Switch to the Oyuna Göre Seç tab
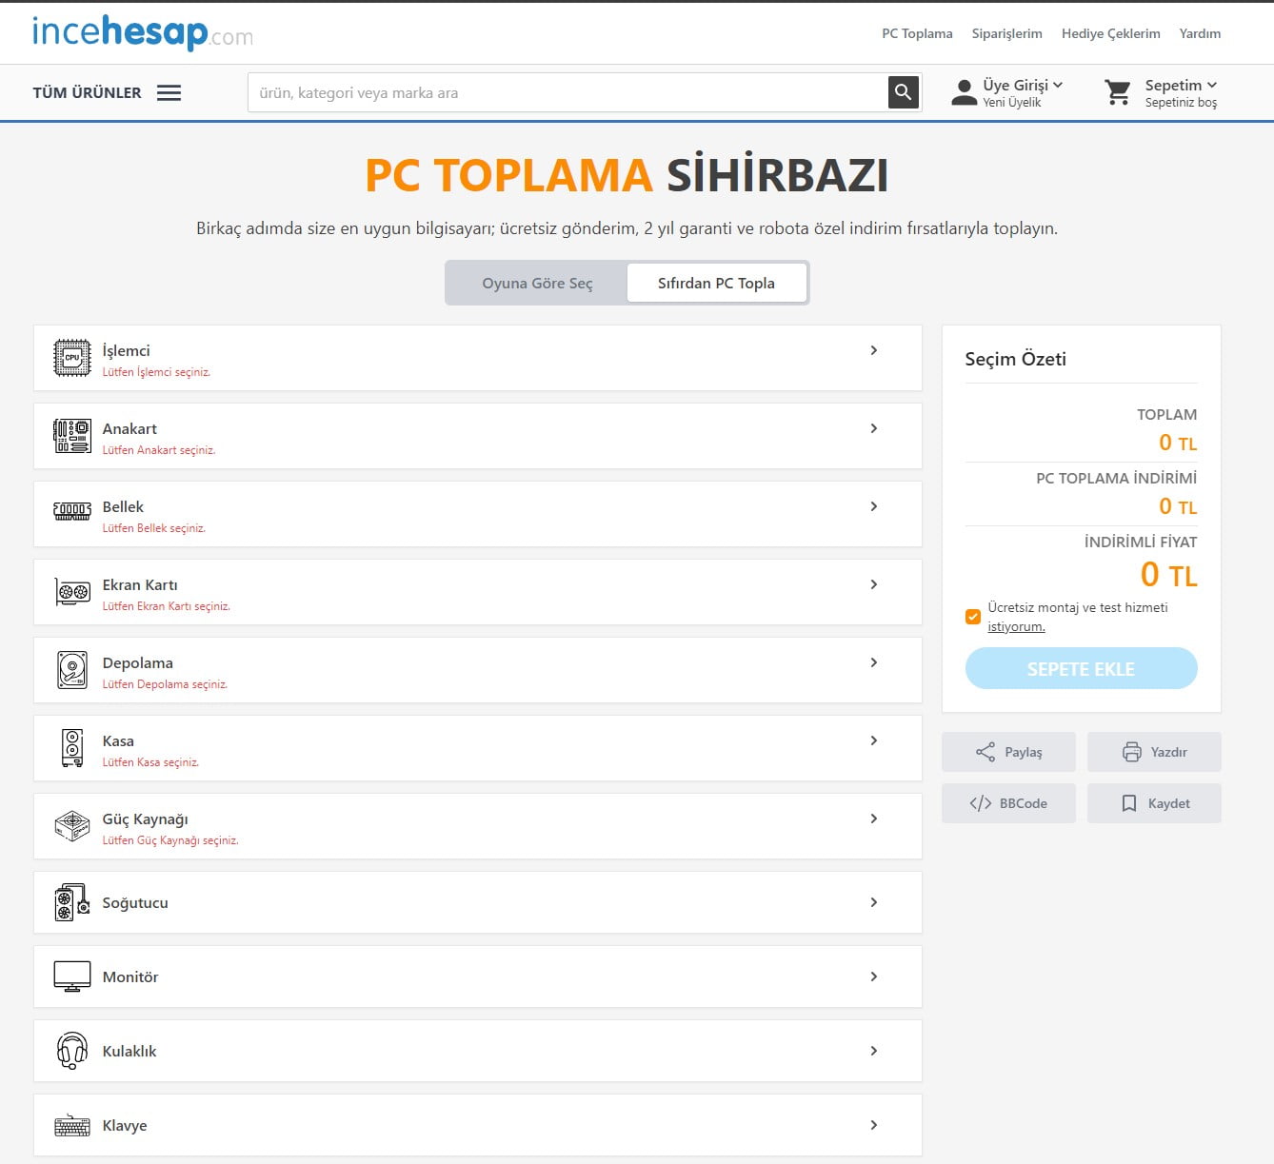This screenshot has height=1164, width=1274. point(536,283)
